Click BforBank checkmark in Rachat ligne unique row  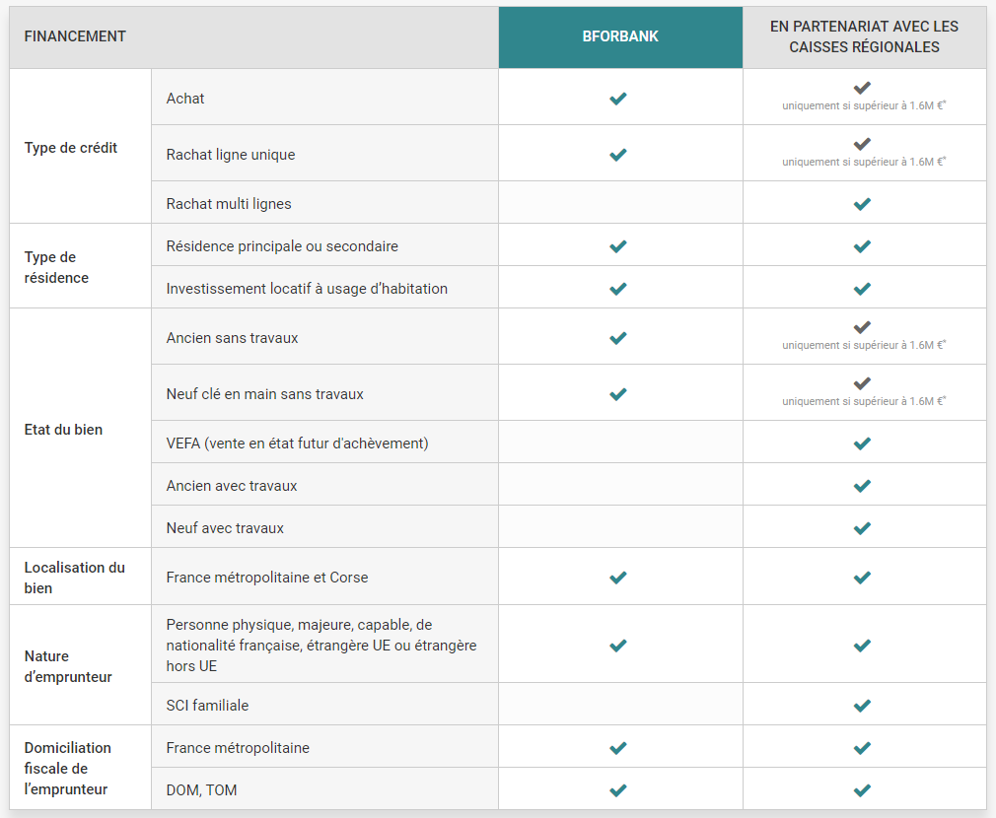618,154
